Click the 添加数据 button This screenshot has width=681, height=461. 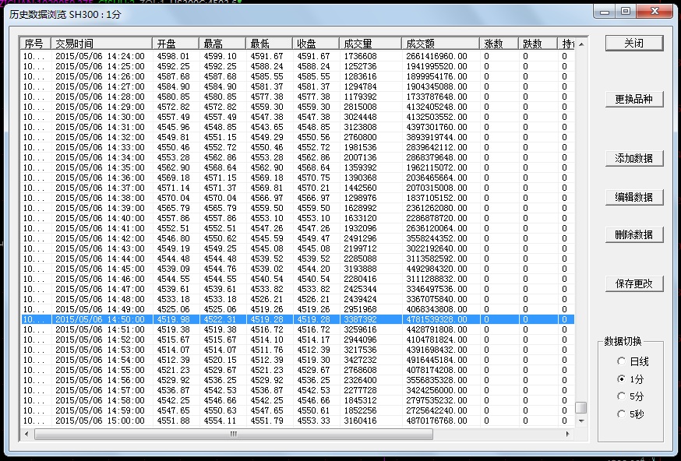tap(634, 158)
